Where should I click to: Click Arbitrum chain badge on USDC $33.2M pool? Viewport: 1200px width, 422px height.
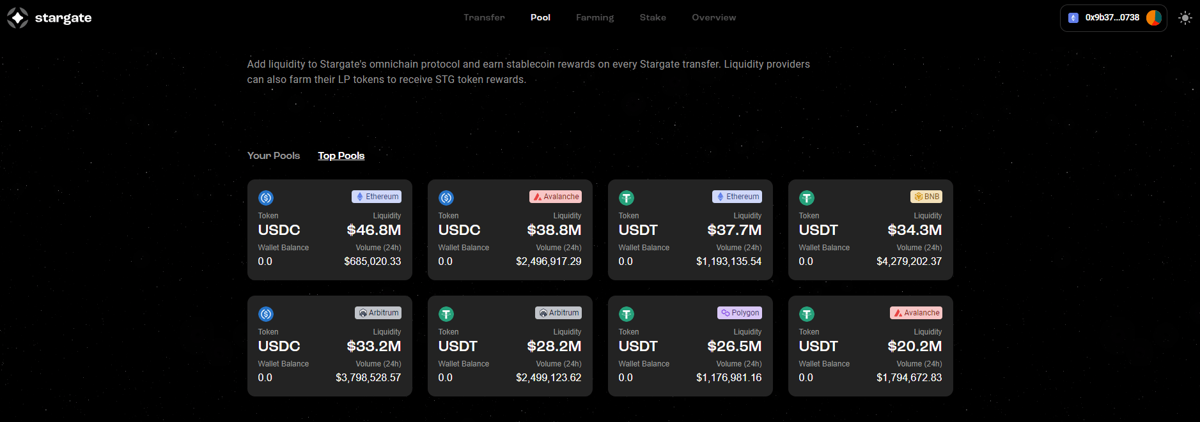pyautogui.click(x=378, y=313)
